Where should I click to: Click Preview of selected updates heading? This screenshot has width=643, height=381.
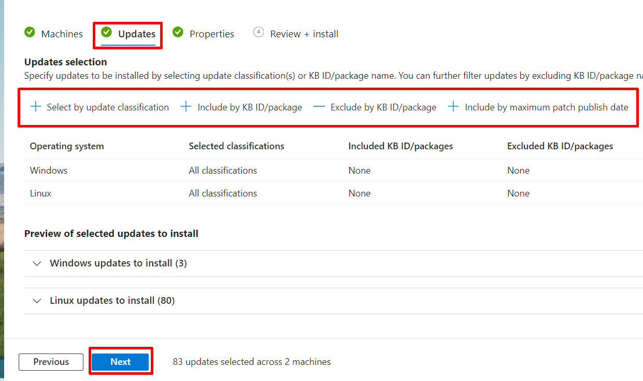pyautogui.click(x=111, y=234)
